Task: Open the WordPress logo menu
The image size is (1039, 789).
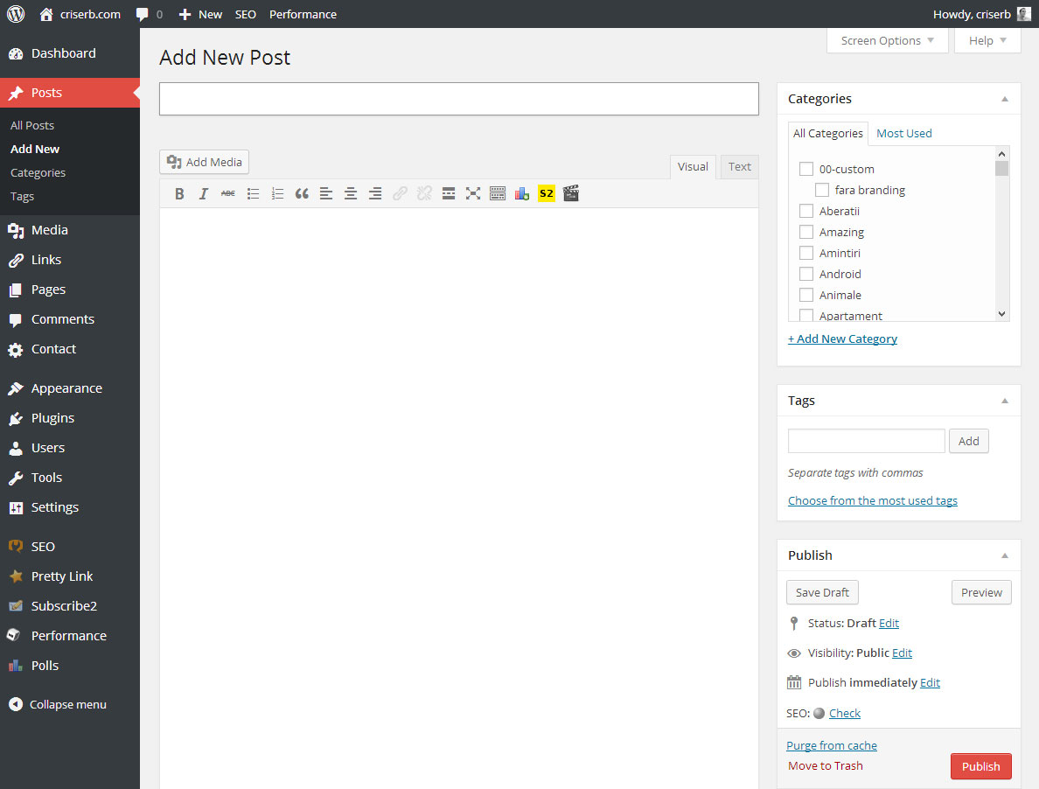Action: pos(15,14)
